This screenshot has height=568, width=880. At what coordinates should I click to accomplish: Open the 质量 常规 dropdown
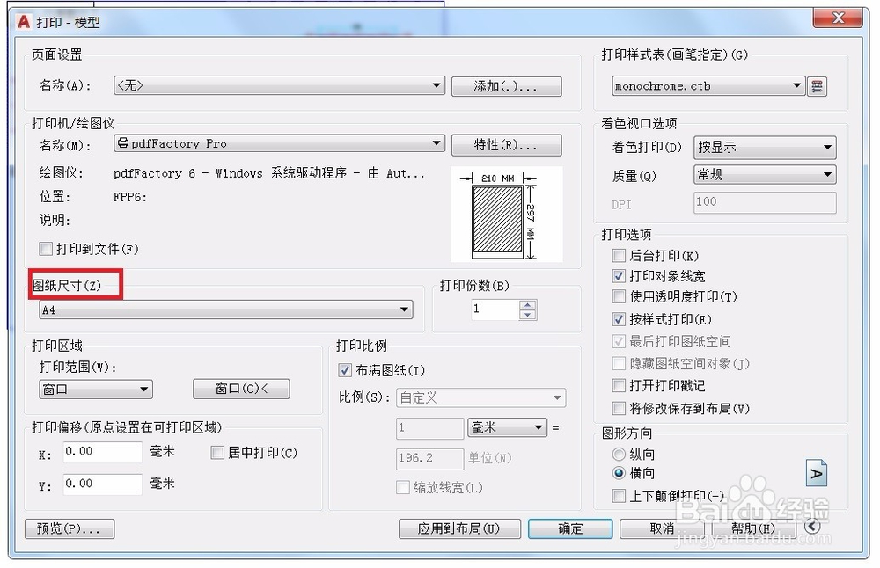pyautogui.click(x=765, y=174)
